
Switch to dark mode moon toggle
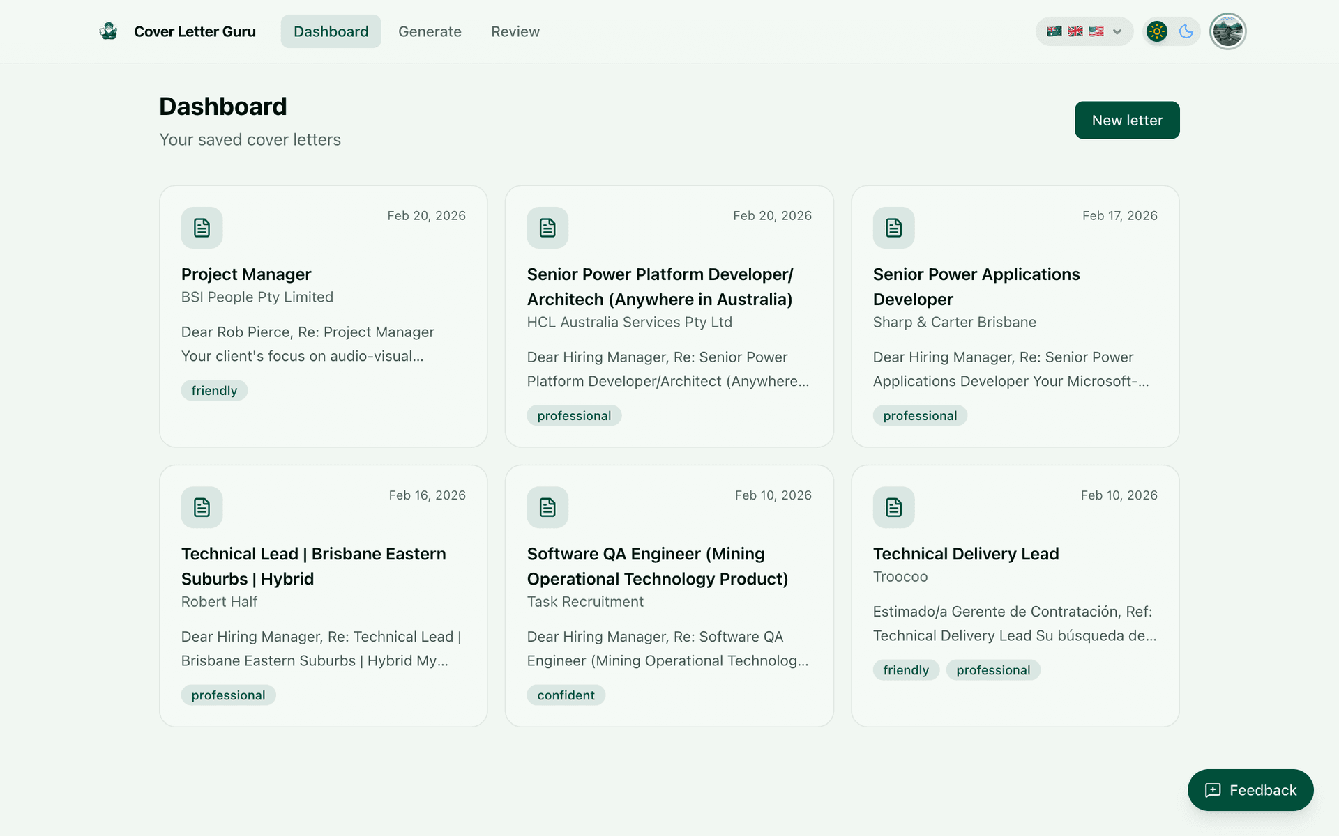[x=1186, y=31]
